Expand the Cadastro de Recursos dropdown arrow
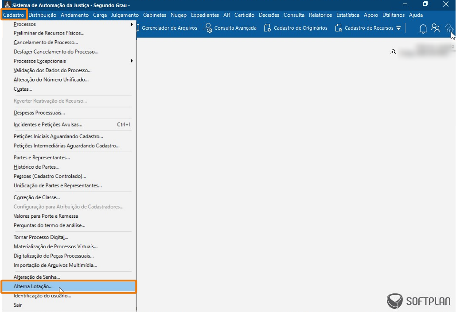Image resolution: width=456 pixels, height=312 pixels. click(x=398, y=28)
